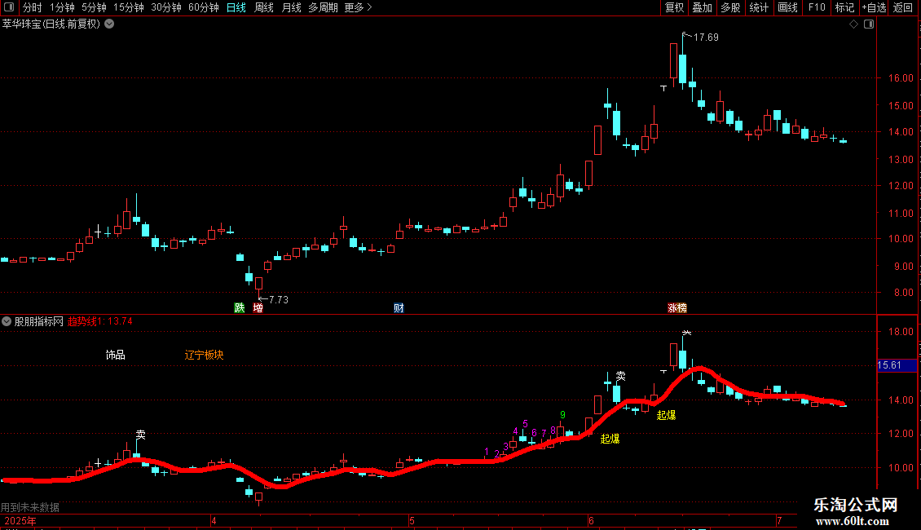Viewport: 921px width, 530px height.
Task: Click the 返回 back button
Action: click(x=903, y=7)
